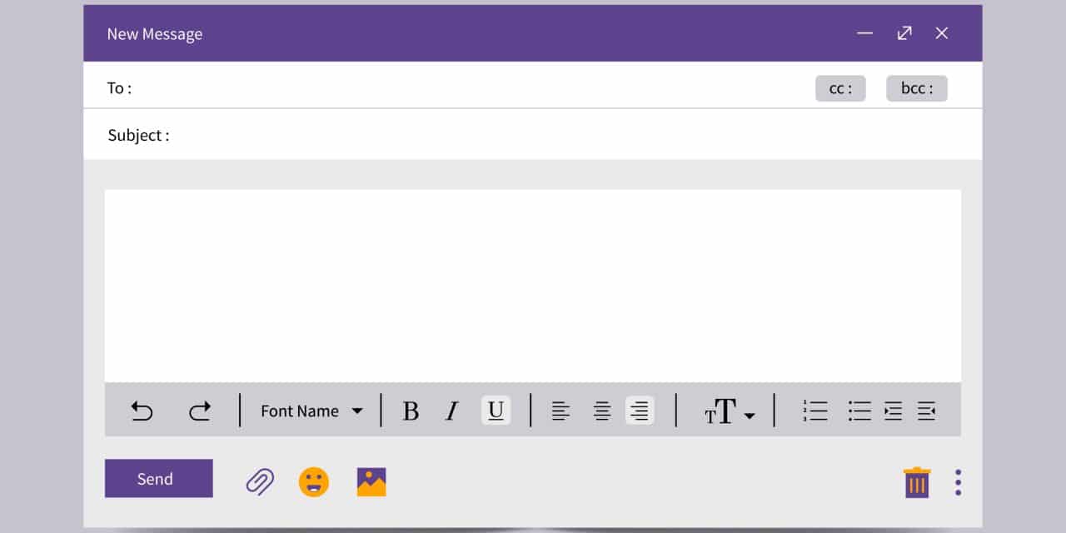Screen dimensions: 1066x533
Task: Open the three-dot more options menu
Action: [959, 482]
